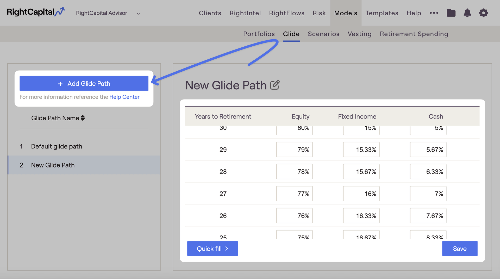This screenshot has width=500, height=279.
Task: Edit Fixed Income 15.33% field
Action: tap(361, 150)
